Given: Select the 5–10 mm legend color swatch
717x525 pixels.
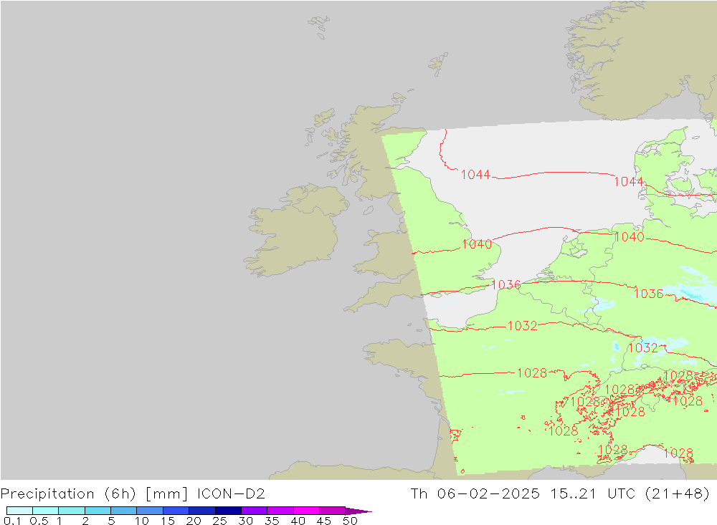Looking at the screenshot, I should [x=123, y=511].
